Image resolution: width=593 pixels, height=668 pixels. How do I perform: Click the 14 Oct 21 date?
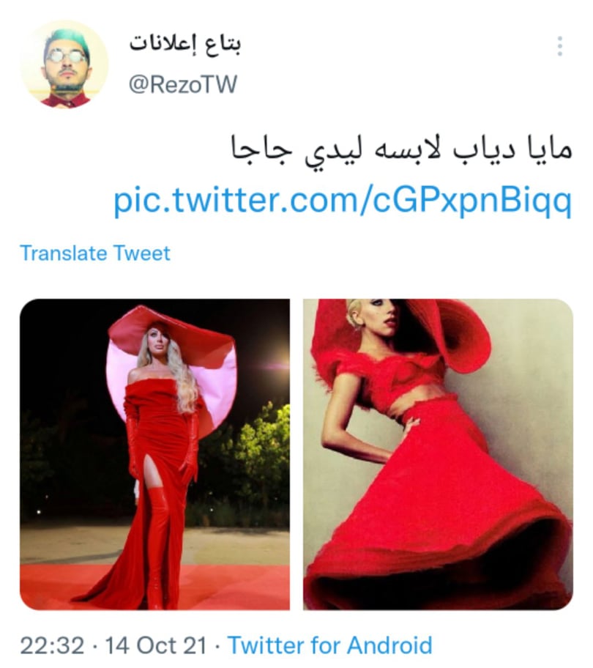point(156,645)
